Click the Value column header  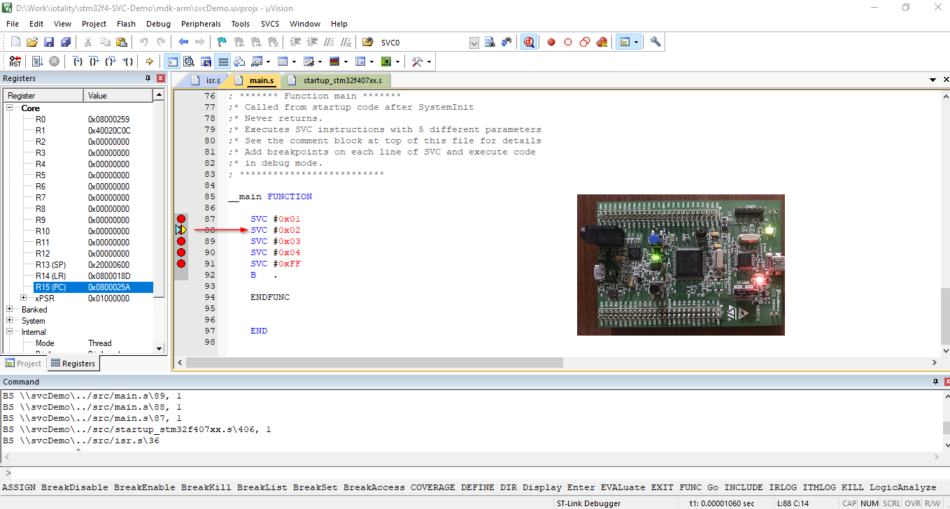118,95
